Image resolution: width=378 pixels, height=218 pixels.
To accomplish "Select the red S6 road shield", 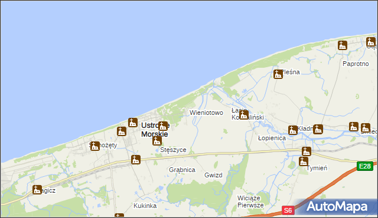I will (288, 210).
